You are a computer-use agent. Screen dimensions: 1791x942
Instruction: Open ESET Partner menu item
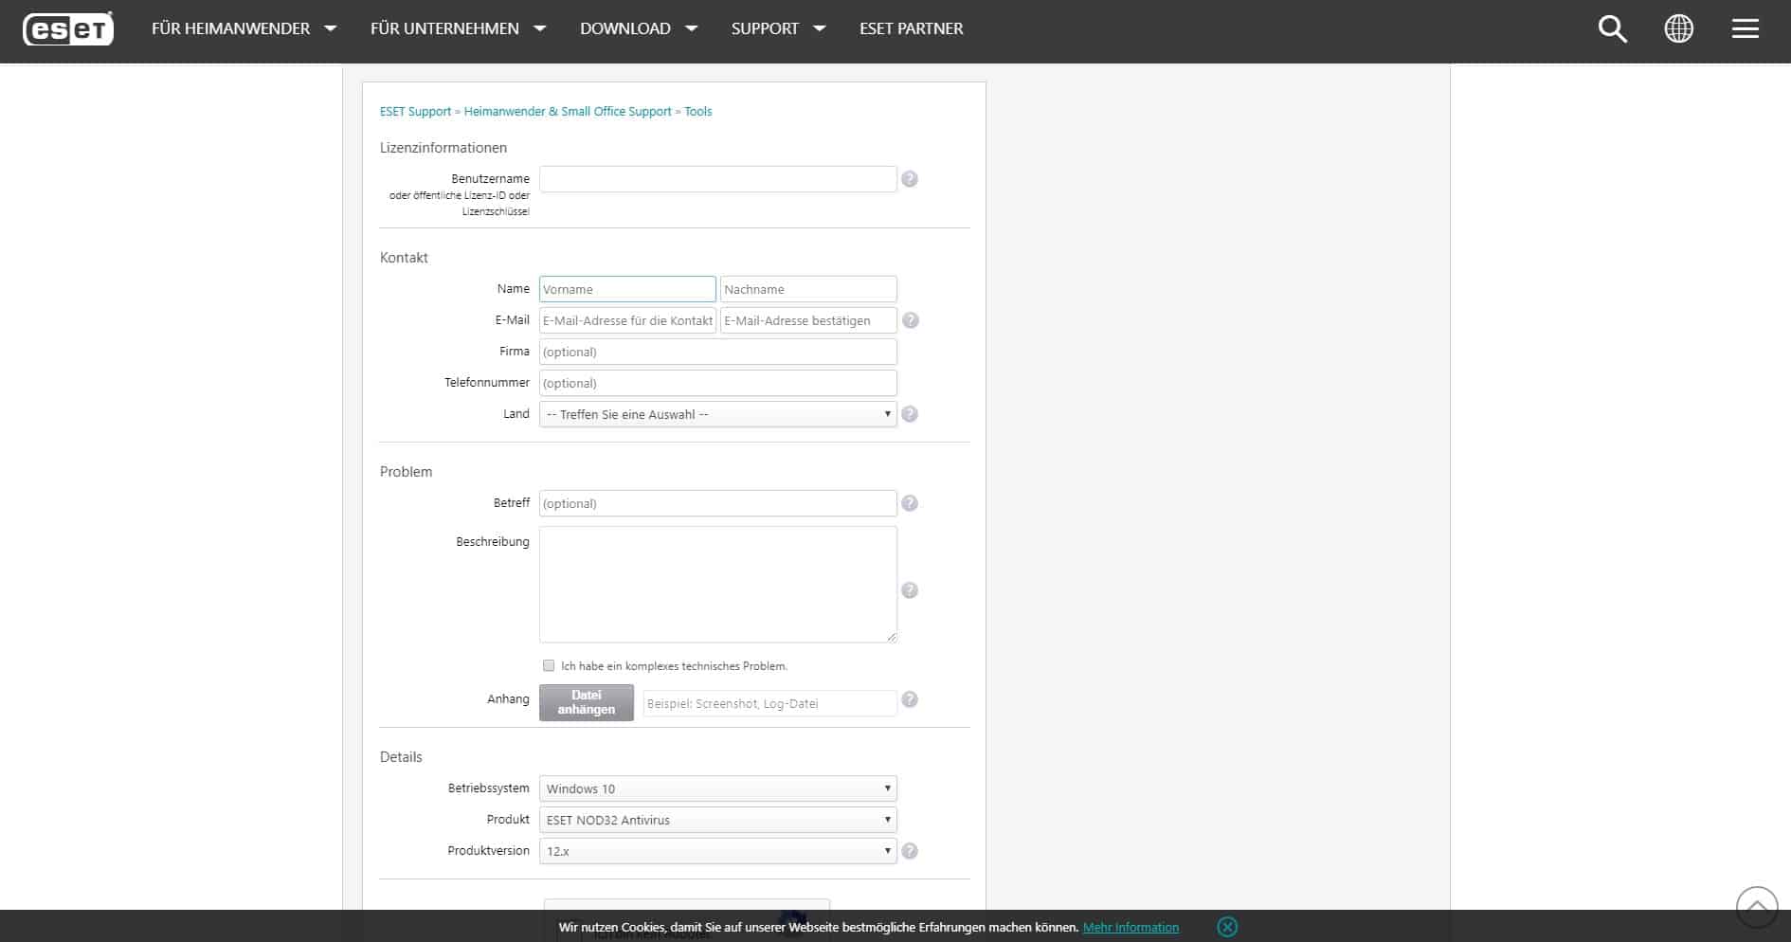click(911, 28)
